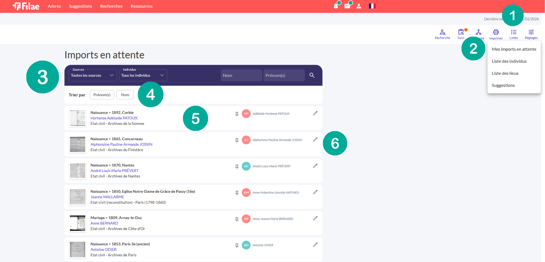Open the messages envelope icon
Screen dimensions: 545x262
coord(347,6)
